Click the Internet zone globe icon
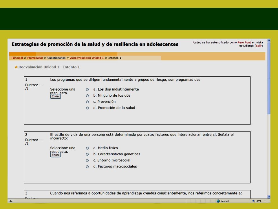 tap(218, 201)
